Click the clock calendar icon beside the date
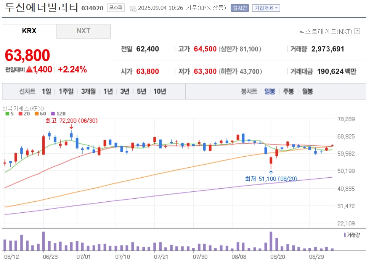Viewport: 366px width, 268px height. 133,9
